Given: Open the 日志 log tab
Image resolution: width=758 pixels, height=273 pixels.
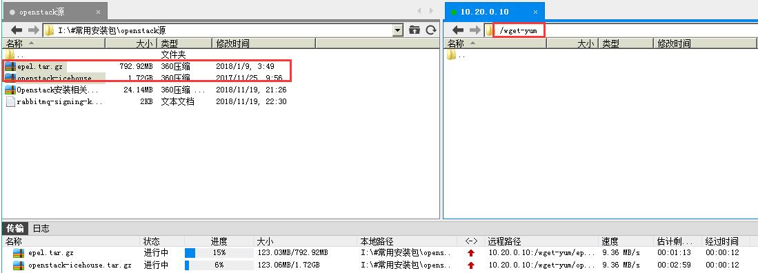Looking at the screenshot, I should [41, 228].
